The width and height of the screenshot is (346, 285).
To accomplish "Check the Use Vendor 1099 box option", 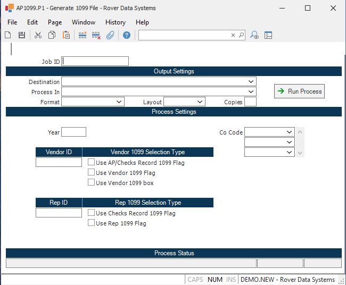I will coord(92,183).
